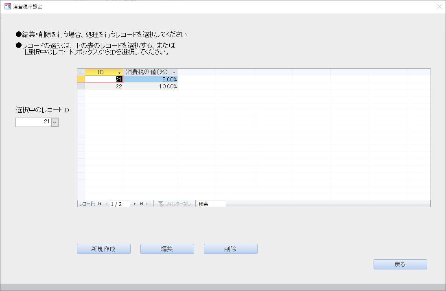Viewport: 446px width, 291px height.
Task: Open the 選択中のレコードID combo box dropdown
Action: 55,122
